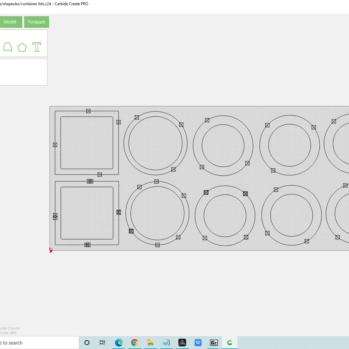Select inner circle of first top-row ring

pyautogui.click(x=155, y=143)
